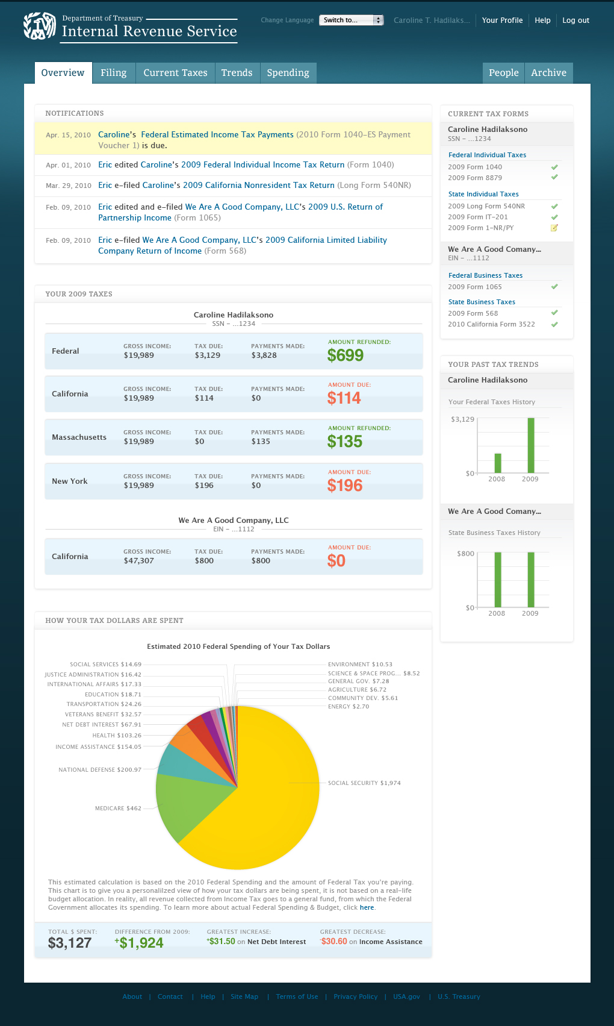614x1026 pixels.
Task: Click the $699 amount refunded value
Action: click(346, 355)
